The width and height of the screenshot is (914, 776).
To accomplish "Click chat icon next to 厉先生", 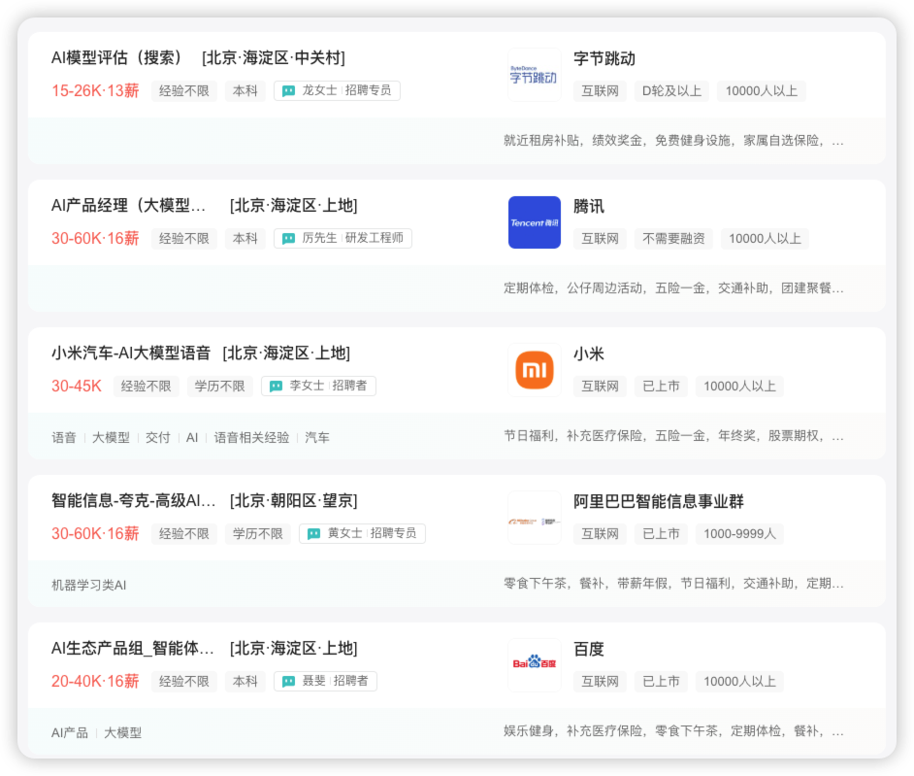I will [288, 239].
